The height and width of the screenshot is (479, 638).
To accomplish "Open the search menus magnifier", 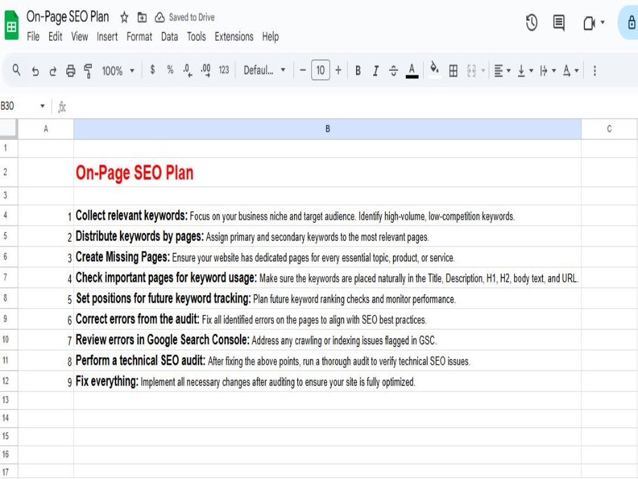I will pos(17,70).
